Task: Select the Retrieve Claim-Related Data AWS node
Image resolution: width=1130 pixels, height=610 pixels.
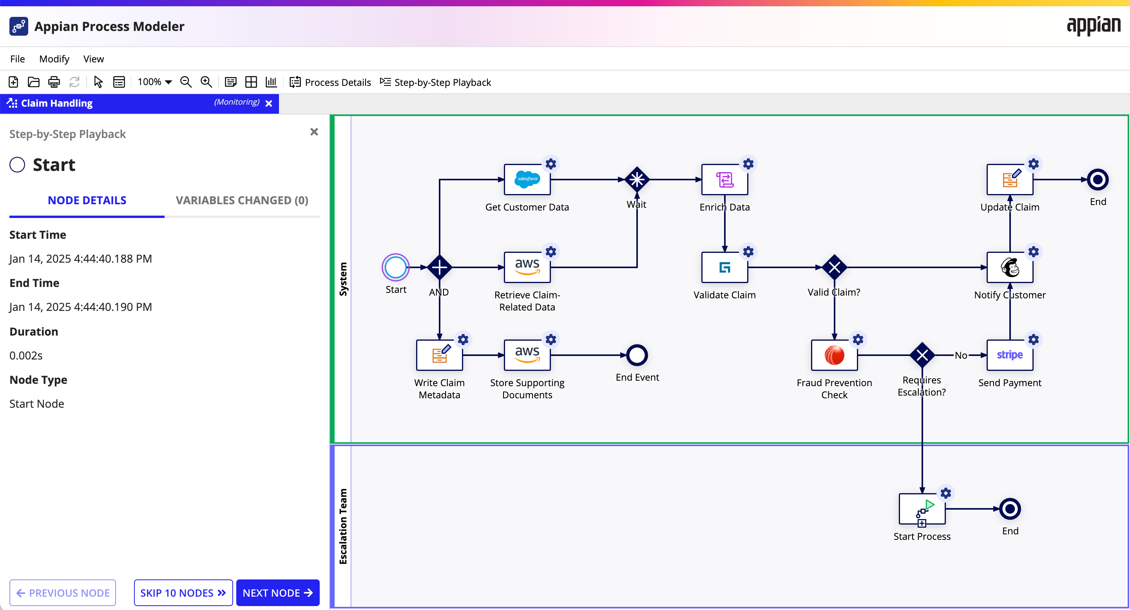Action: tap(527, 267)
